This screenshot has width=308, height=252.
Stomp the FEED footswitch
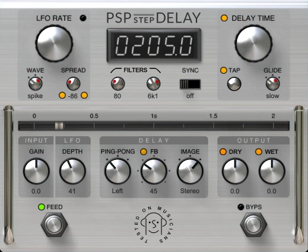54,225
